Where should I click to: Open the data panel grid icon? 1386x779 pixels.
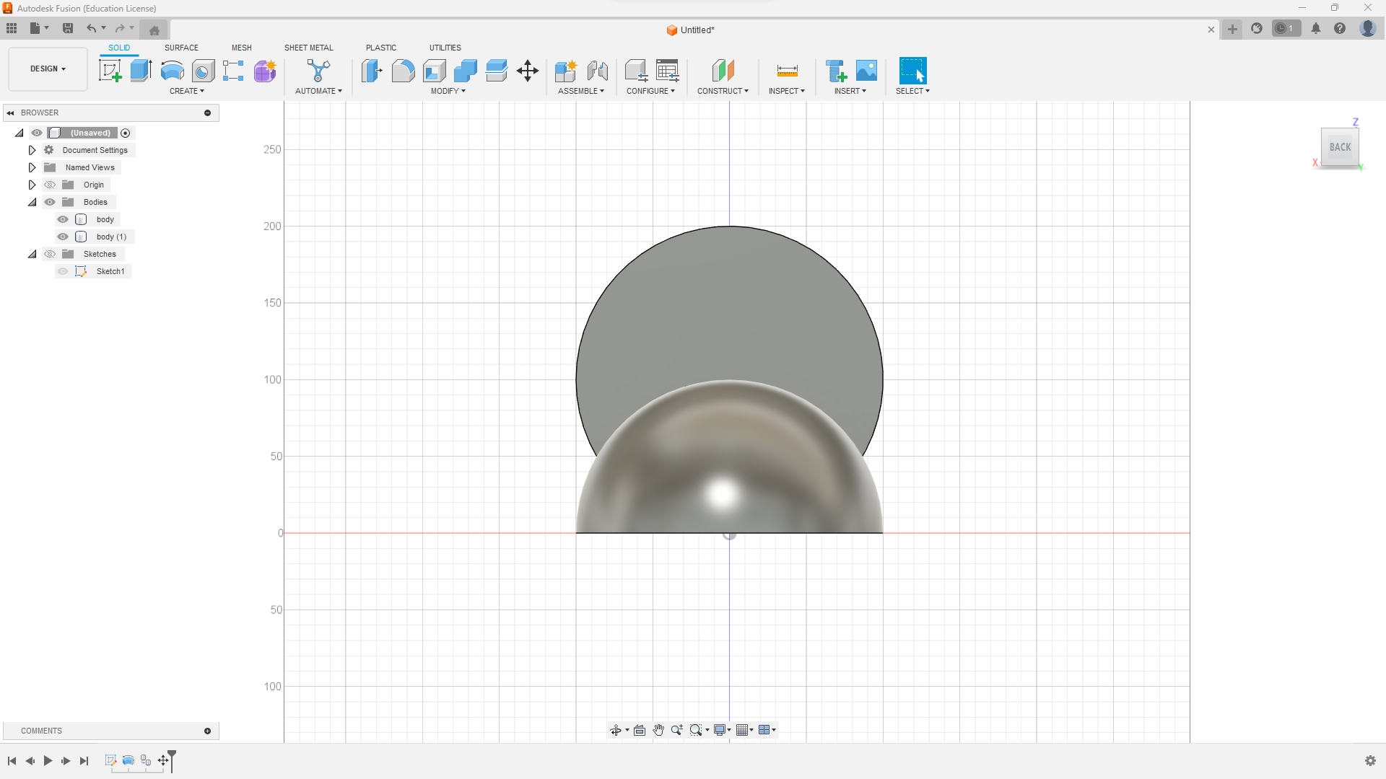click(x=12, y=28)
